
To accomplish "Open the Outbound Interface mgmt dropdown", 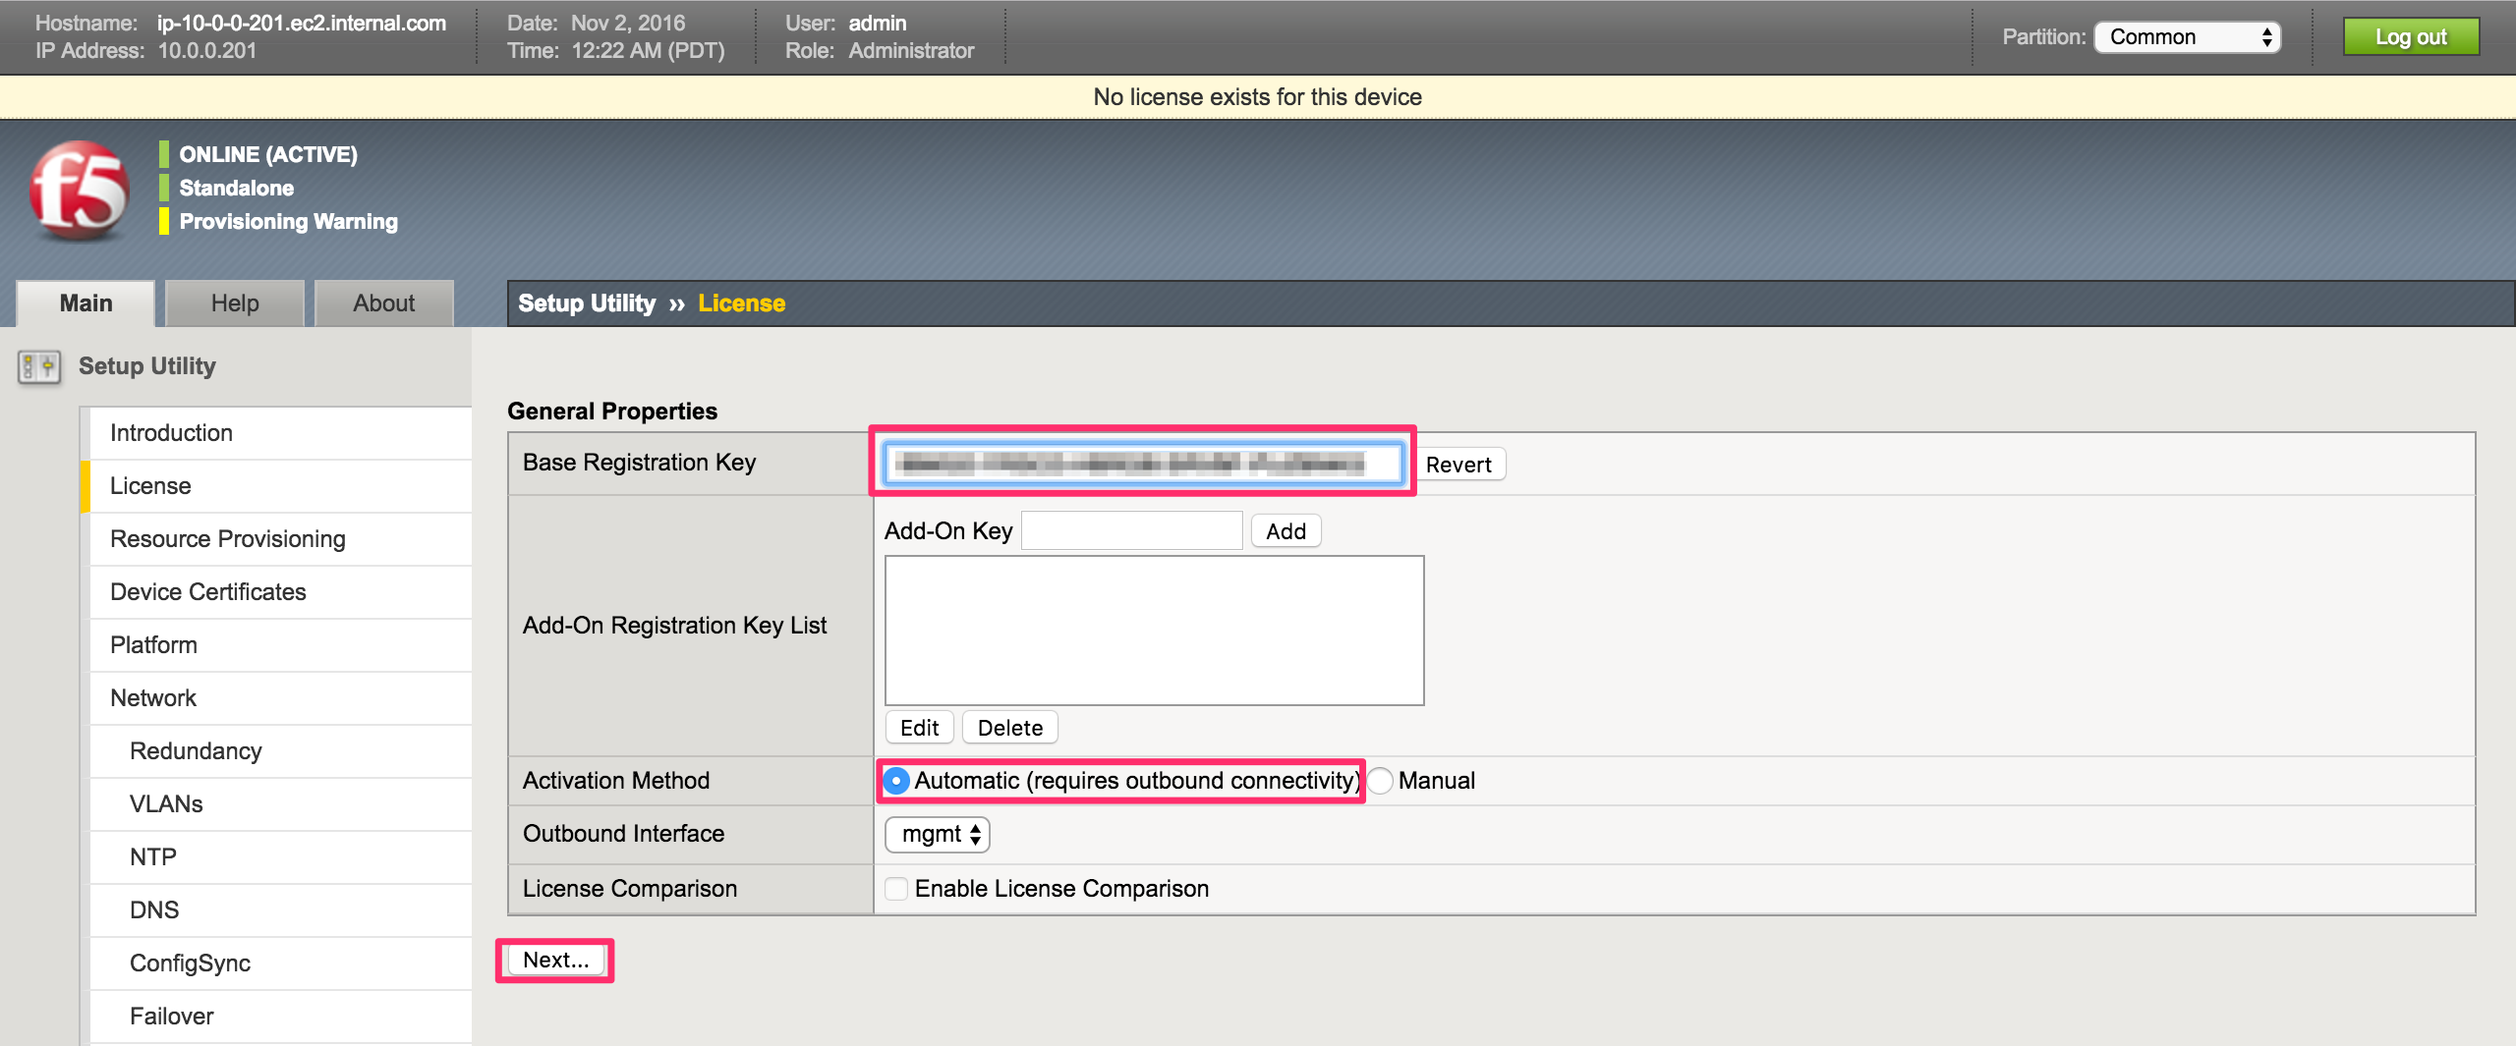I will pyautogui.click(x=938, y=835).
